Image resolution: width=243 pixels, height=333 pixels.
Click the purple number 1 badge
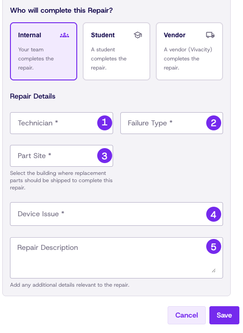(x=104, y=123)
